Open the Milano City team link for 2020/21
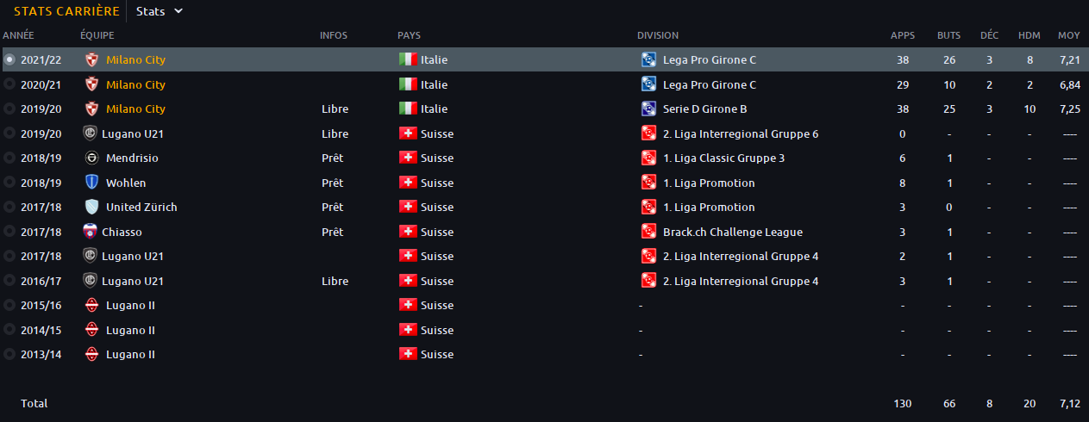The height and width of the screenshot is (422, 1089). click(x=135, y=84)
